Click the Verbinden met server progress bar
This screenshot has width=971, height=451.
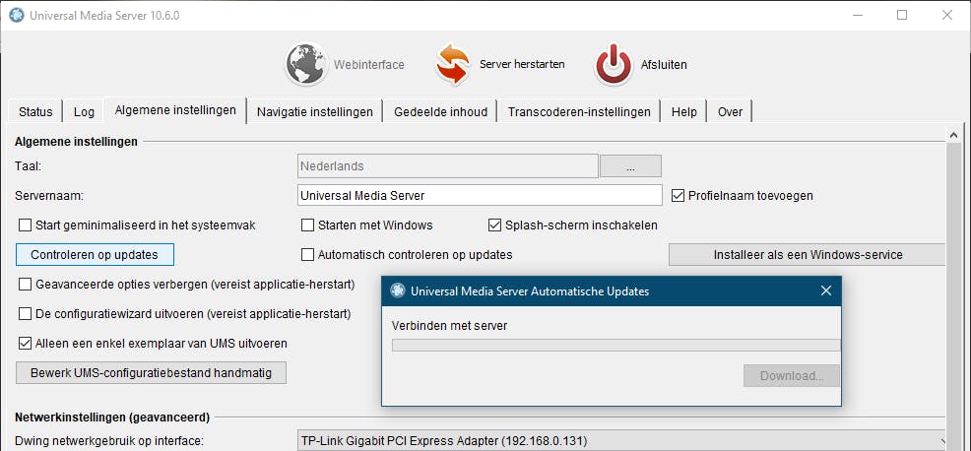click(x=616, y=345)
